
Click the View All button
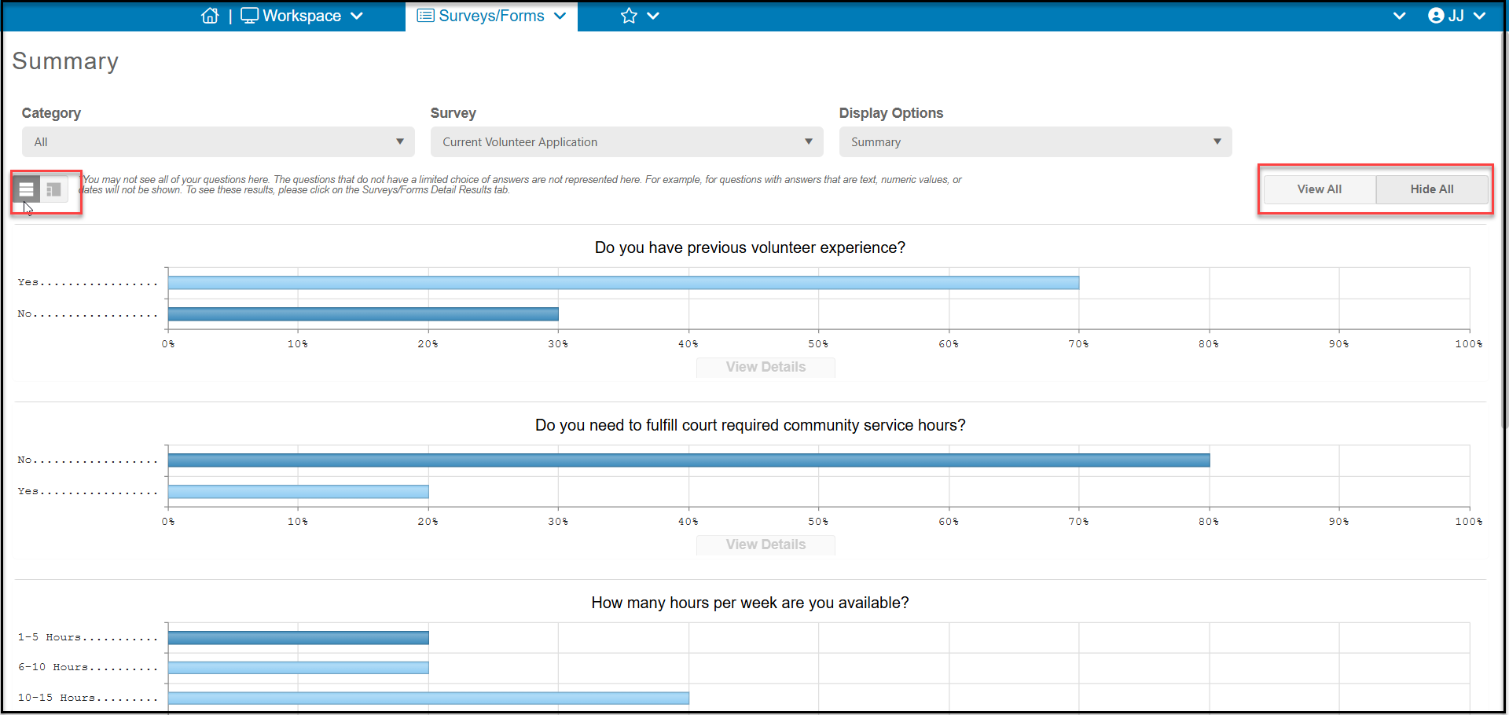(1320, 189)
